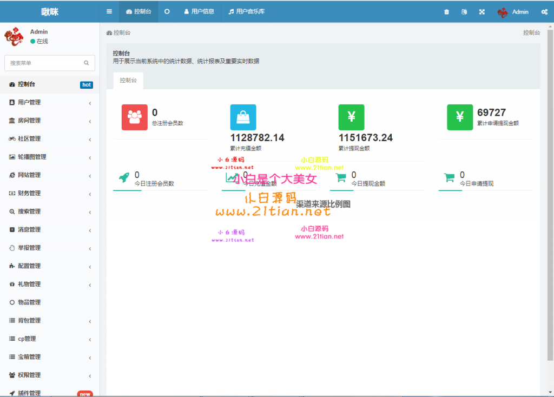Open settings via the gears icon at top right
Image resolution: width=554 pixels, height=397 pixels.
[x=544, y=12]
